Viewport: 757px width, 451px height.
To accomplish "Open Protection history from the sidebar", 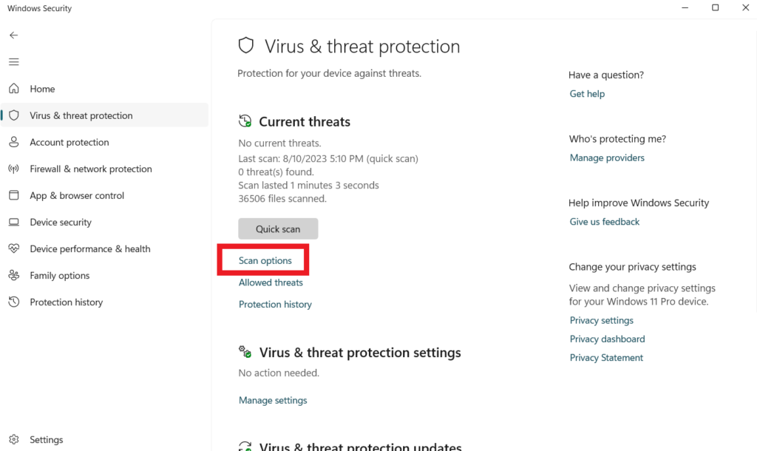I will coord(65,302).
